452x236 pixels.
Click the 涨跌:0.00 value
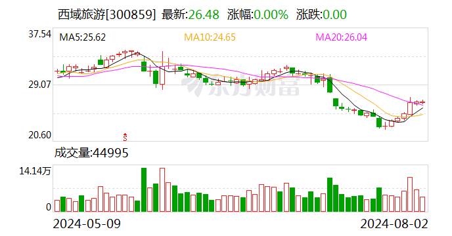click(x=321, y=14)
